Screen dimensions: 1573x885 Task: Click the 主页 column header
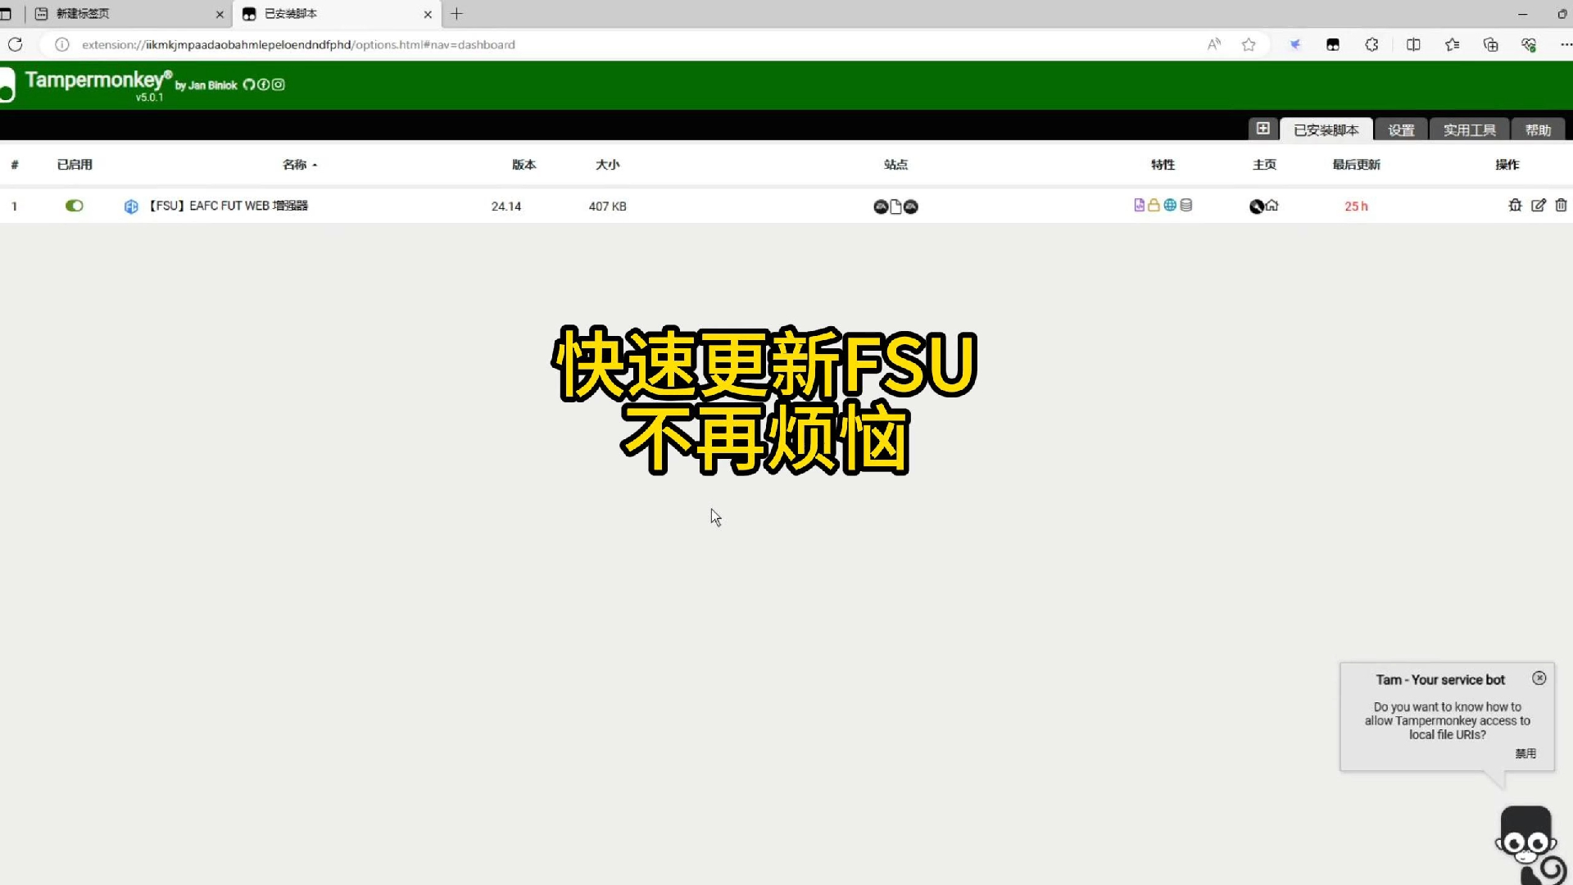point(1264,165)
